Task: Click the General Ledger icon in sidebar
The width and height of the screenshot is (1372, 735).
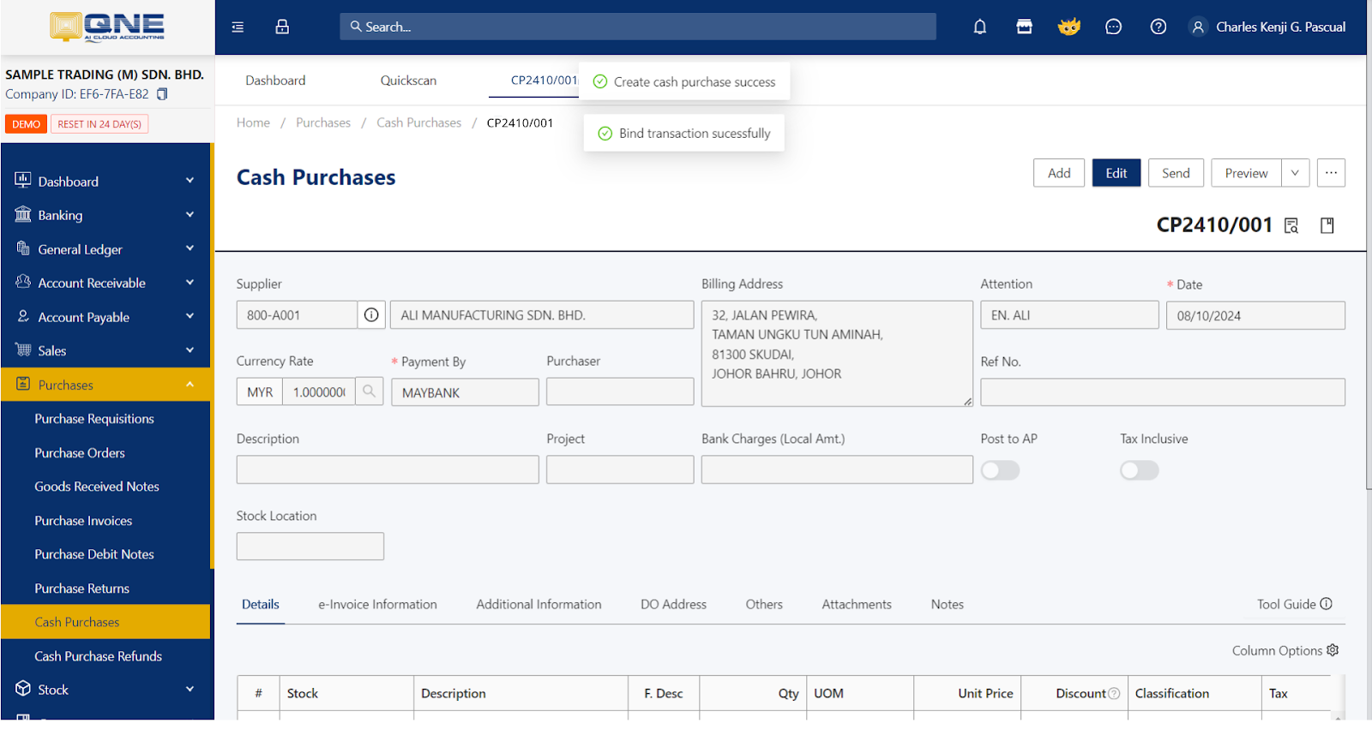Action: (x=23, y=248)
